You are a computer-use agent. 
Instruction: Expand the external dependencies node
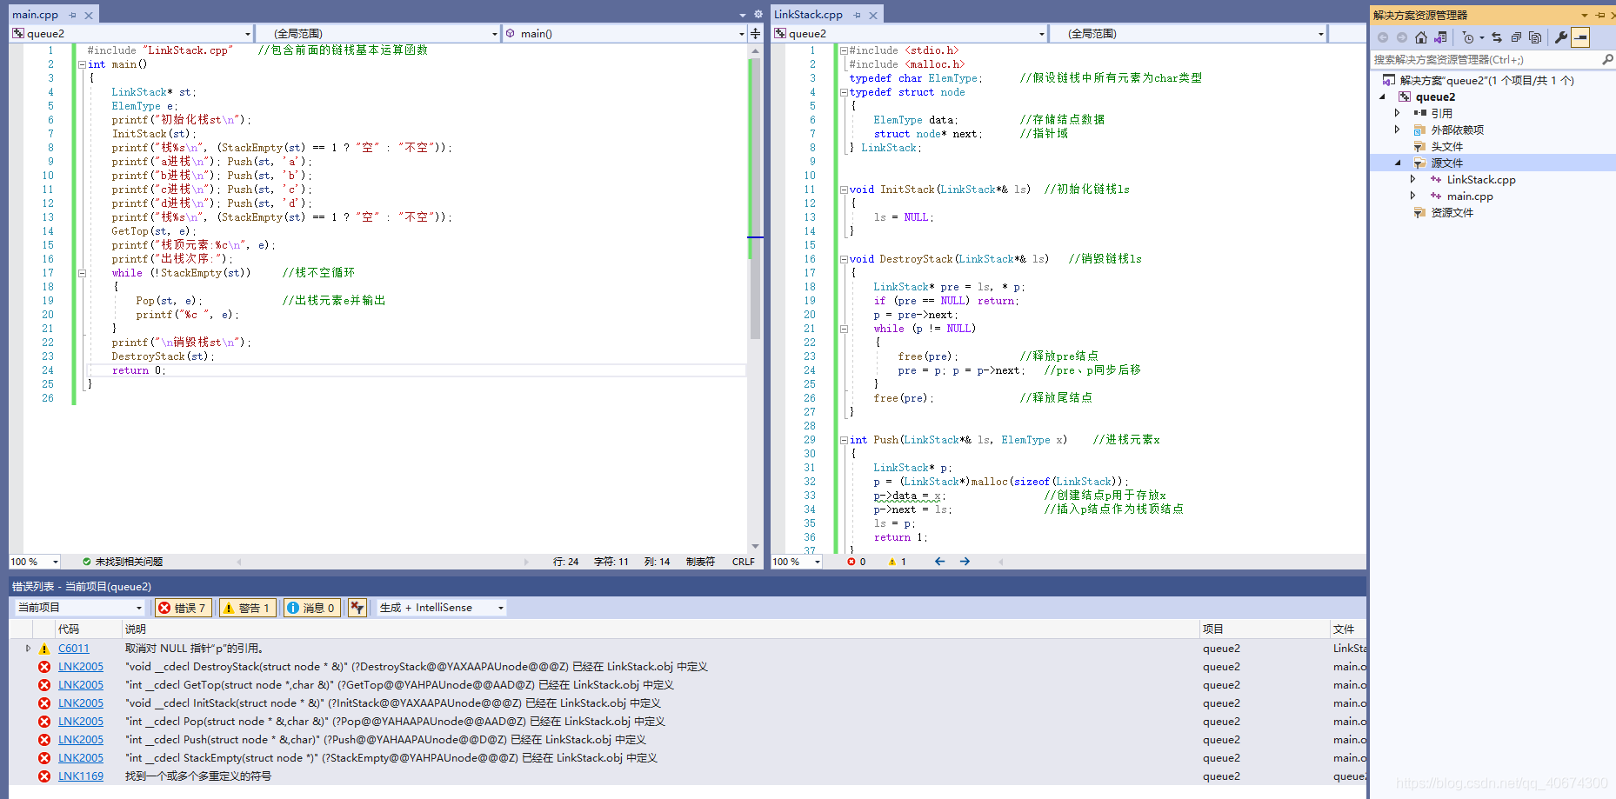(1398, 130)
